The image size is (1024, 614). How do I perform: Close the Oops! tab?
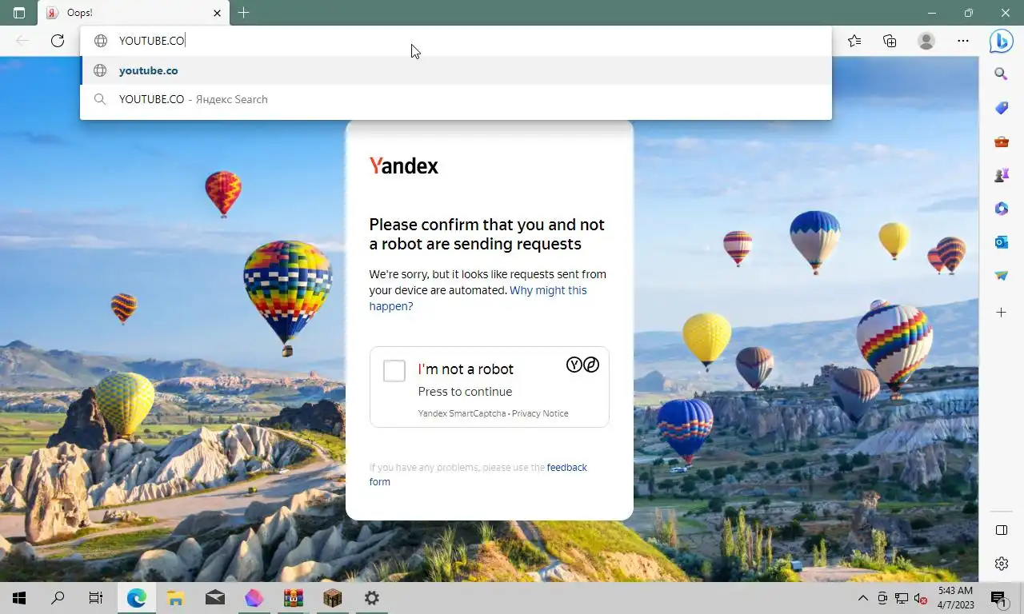(218, 13)
